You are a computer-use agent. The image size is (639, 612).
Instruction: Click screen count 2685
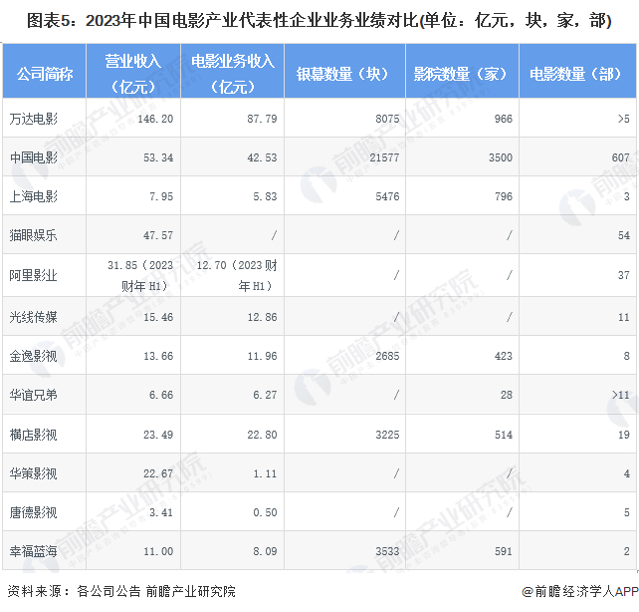pyautogui.click(x=387, y=356)
